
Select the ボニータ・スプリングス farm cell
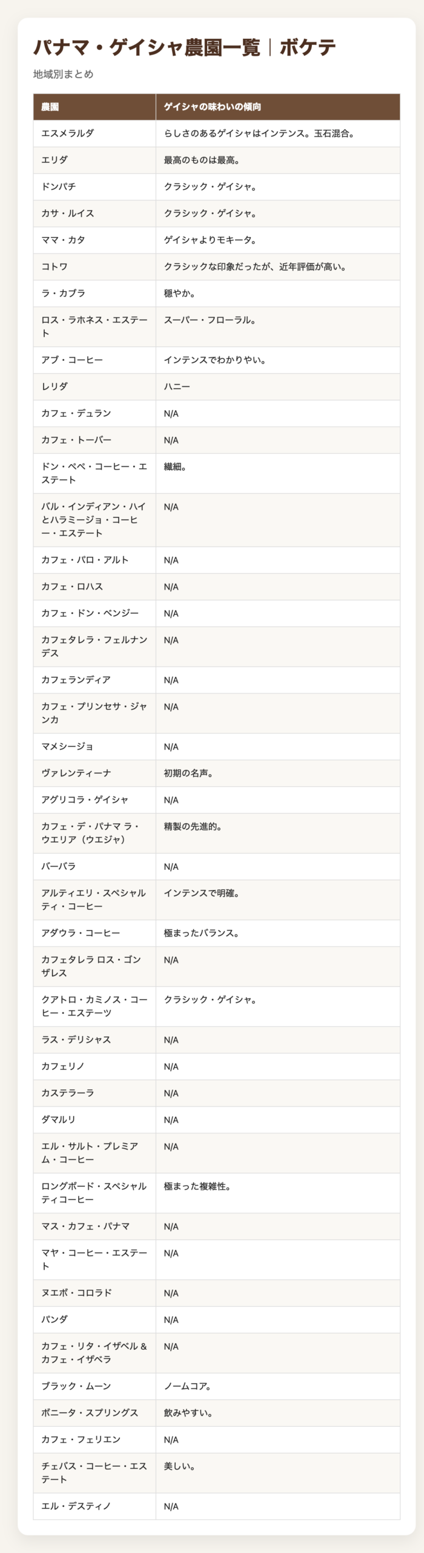coord(90,1413)
